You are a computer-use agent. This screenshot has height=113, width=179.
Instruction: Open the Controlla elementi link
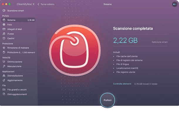pos(122,84)
